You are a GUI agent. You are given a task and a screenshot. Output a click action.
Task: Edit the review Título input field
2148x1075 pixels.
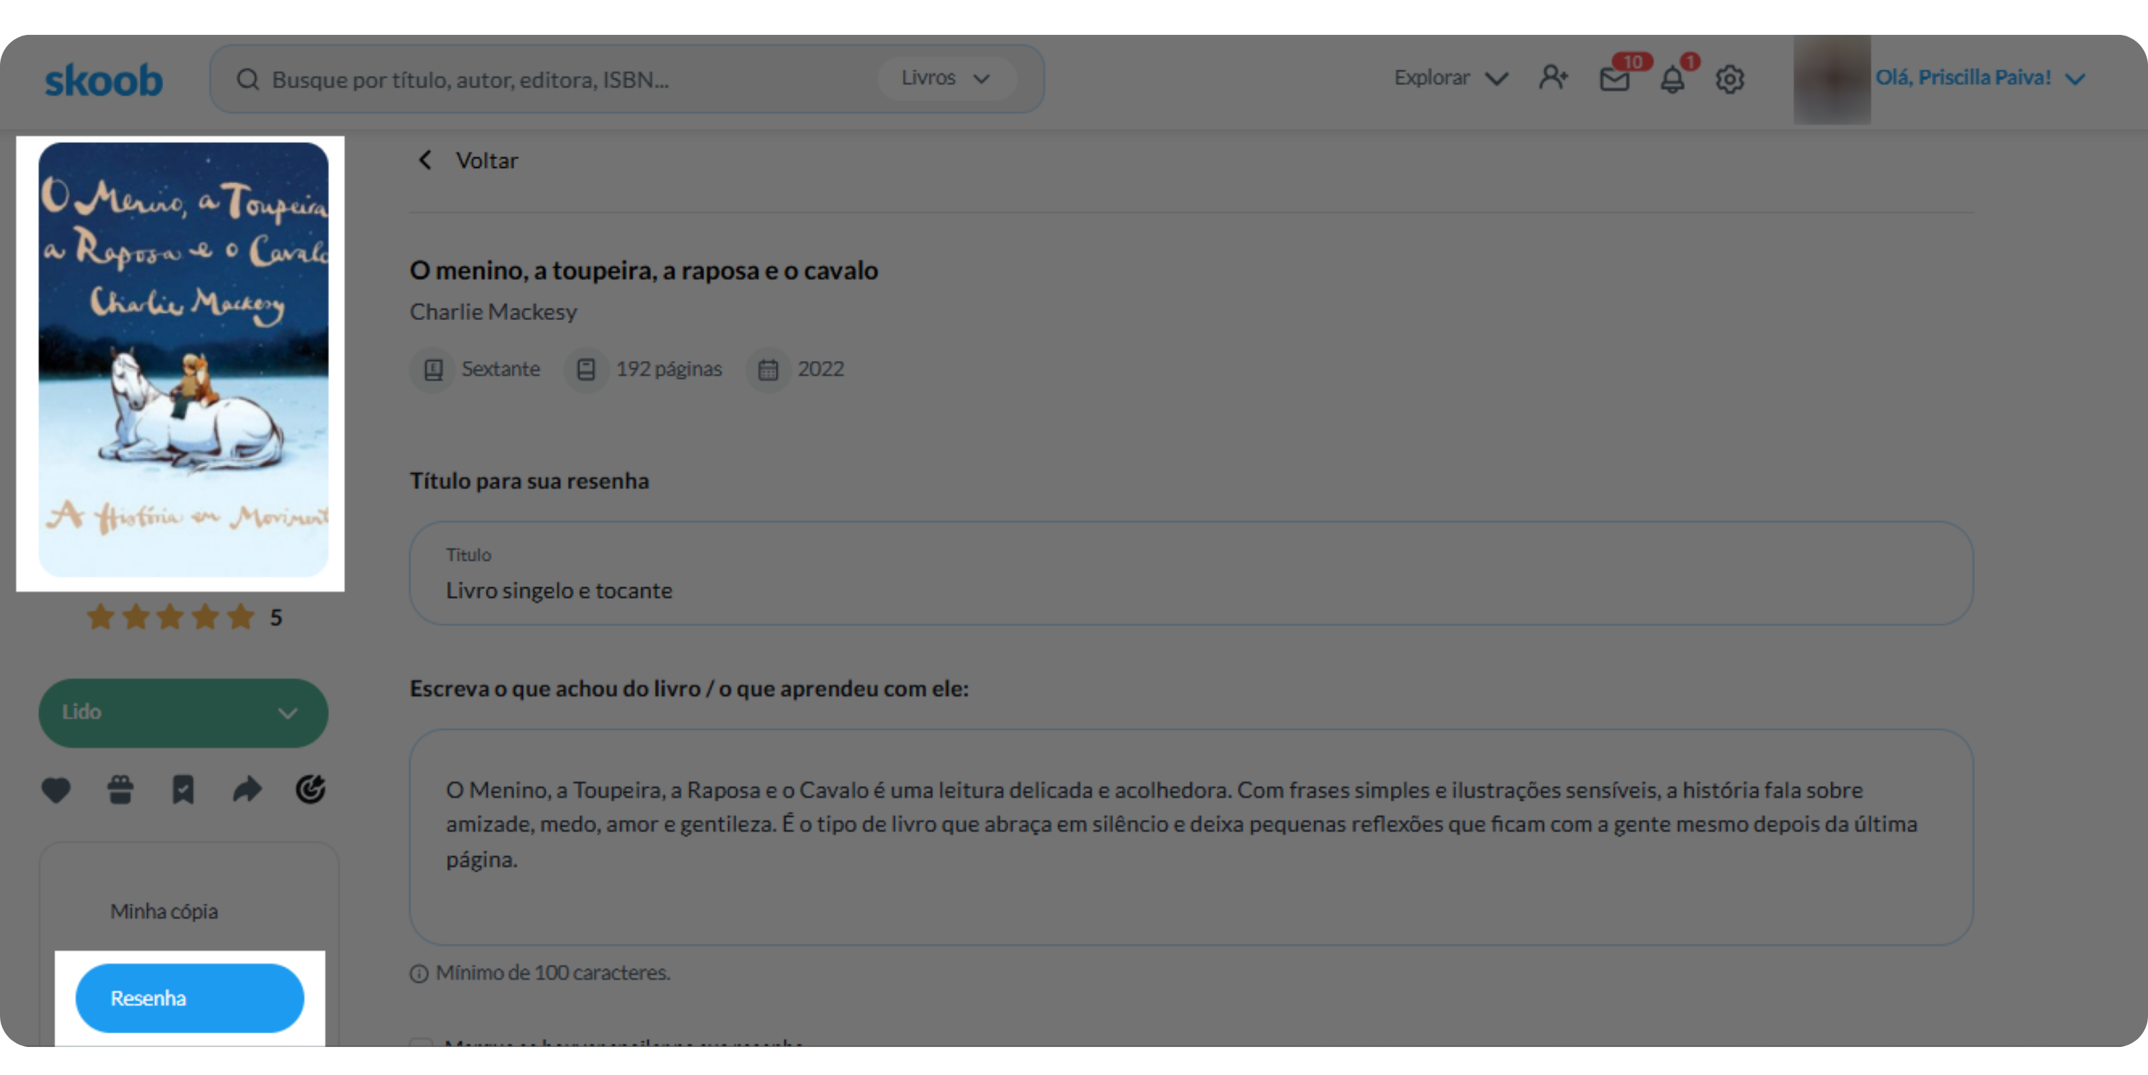[x=1191, y=573]
